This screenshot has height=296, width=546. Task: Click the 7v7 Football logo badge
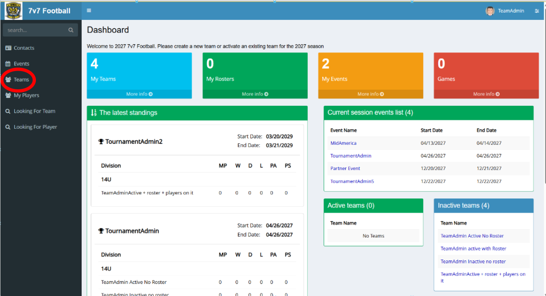(13, 11)
